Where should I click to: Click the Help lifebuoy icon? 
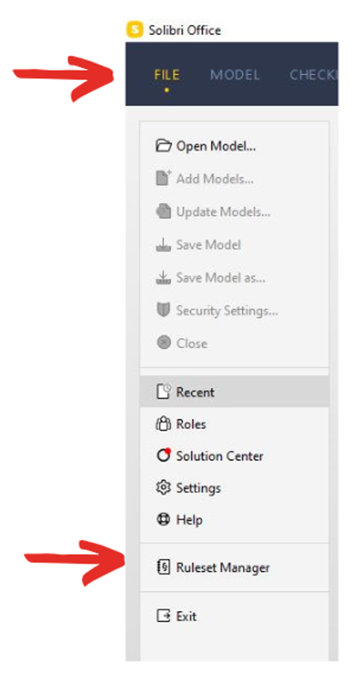tap(163, 519)
